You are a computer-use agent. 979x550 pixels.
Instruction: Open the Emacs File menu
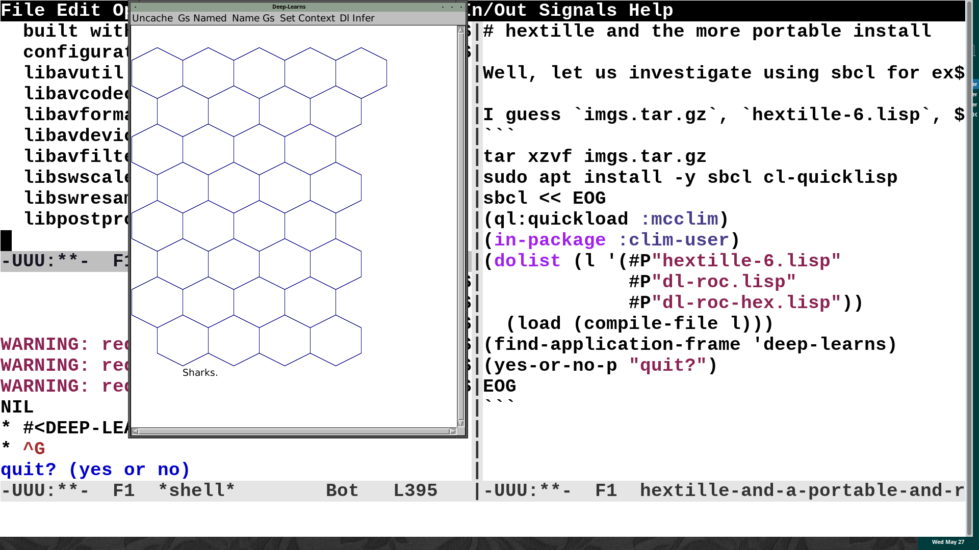(x=23, y=10)
